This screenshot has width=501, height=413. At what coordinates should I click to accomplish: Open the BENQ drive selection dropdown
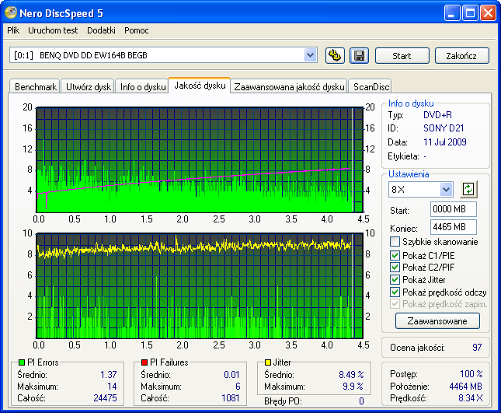coord(310,55)
